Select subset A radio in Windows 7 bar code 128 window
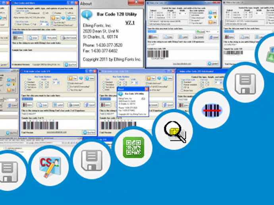274x205 pixels. pos(151,13)
